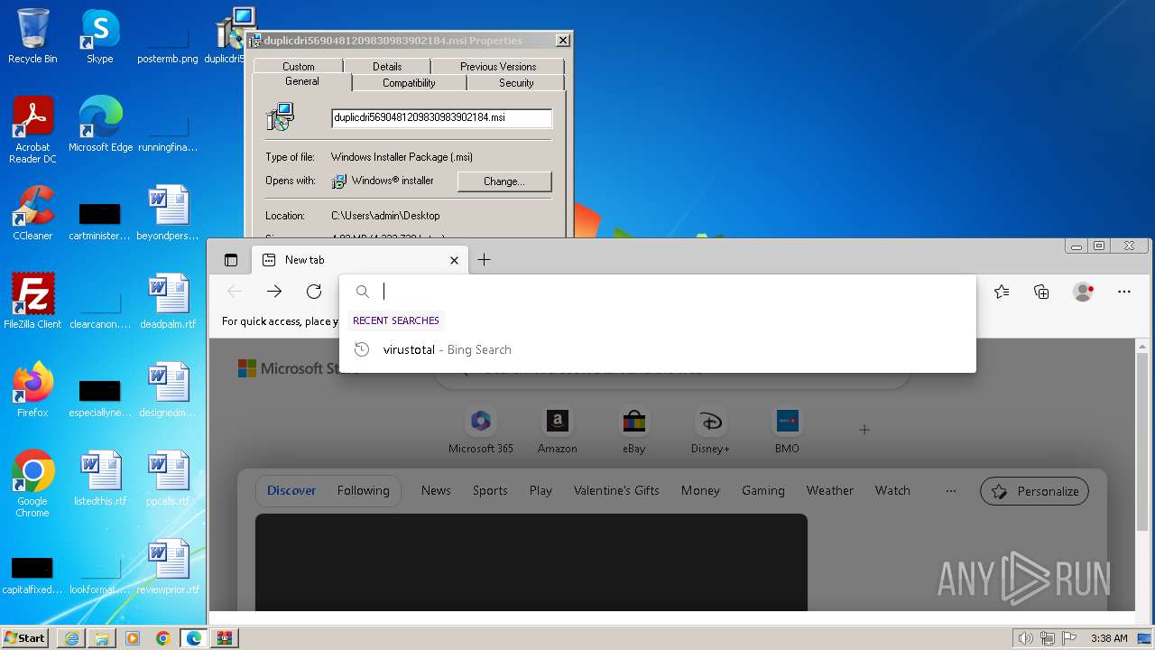Launch Firefox from the desktop
Screen dimensions: 1155x650
coord(32,390)
